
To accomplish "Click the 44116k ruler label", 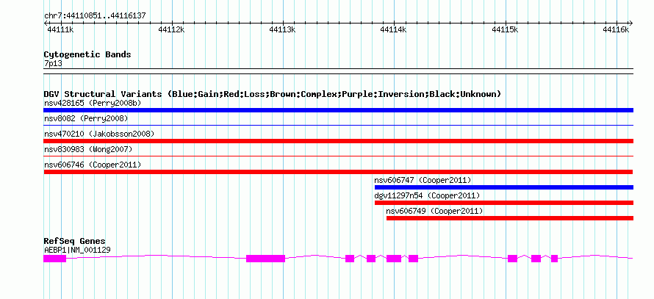I will pyautogui.click(x=616, y=29).
